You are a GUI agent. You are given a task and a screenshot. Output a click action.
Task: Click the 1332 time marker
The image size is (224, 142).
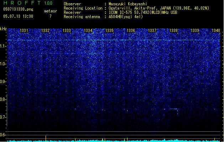click(x=45, y=31)
